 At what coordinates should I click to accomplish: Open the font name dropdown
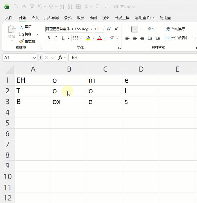[91, 29]
